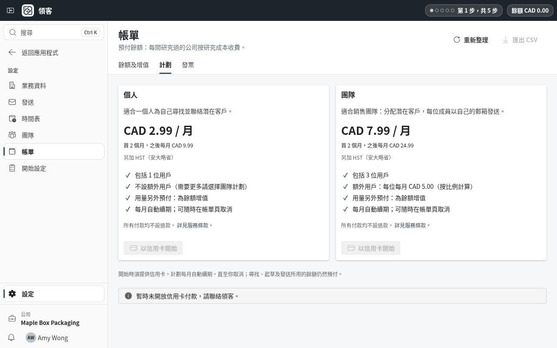The width and height of the screenshot is (557, 348).
Task: Click the AW avatar for Amy Wong
Action: coord(30,338)
